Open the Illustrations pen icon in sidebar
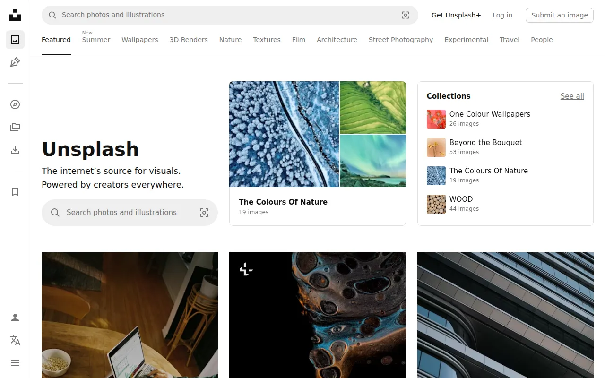The height and width of the screenshot is (378, 605). pos(15,62)
